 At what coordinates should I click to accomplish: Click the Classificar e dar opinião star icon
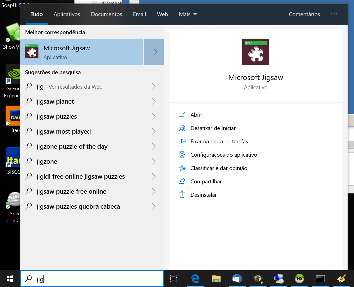[182, 168]
